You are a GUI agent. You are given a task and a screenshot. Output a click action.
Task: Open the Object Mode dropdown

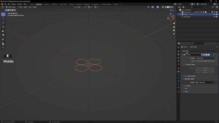pos(12,7)
